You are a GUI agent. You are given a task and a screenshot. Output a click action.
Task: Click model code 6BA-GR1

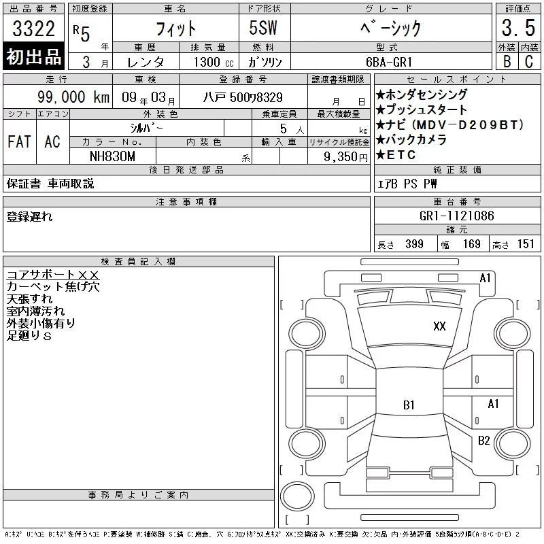click(x=389, y=62)
